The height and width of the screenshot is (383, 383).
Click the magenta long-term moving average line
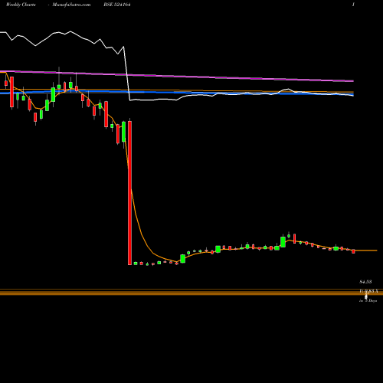click(x=177, y=76)
